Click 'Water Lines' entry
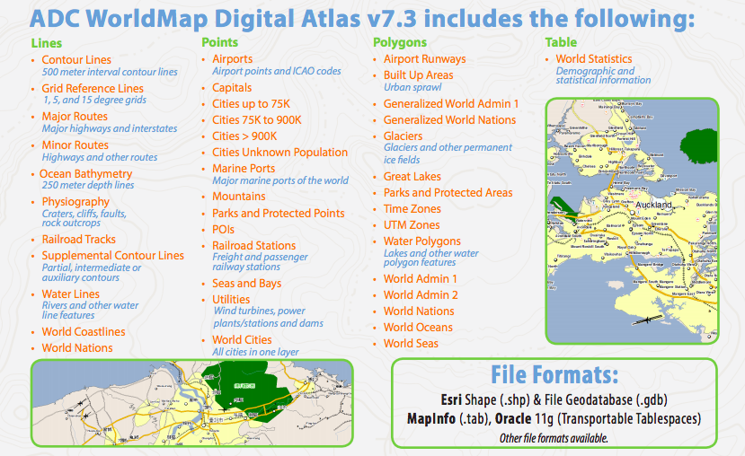 (70, 294)
